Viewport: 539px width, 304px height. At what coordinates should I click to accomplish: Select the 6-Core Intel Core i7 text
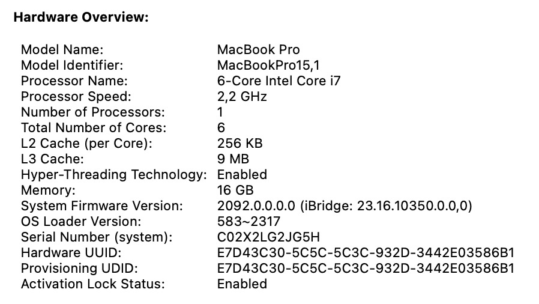point(279,81)
